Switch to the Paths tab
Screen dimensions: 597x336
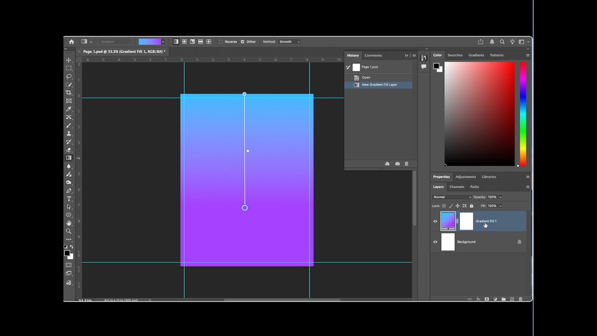pyautogui.click(x=474, y=187)
